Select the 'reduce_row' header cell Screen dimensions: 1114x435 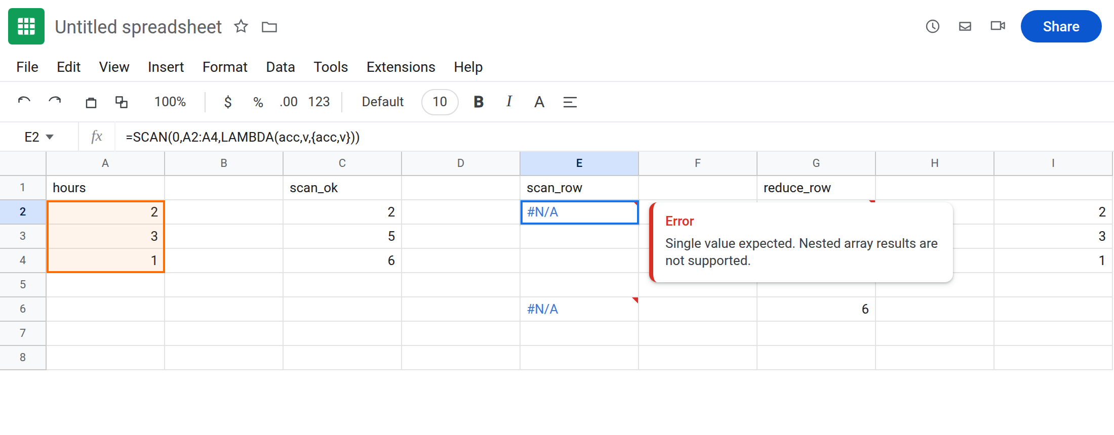(x=816, y=188)
